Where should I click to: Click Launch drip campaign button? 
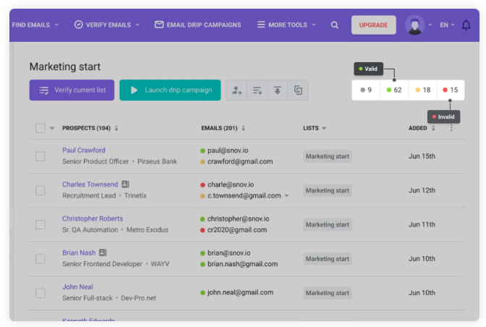[x=170, y=90]
